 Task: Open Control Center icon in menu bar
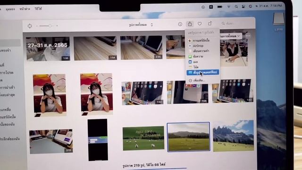243,6
